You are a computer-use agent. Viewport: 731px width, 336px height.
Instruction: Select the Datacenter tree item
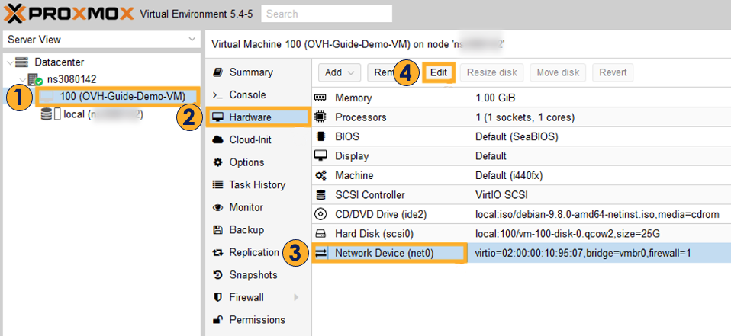point(60,62)
